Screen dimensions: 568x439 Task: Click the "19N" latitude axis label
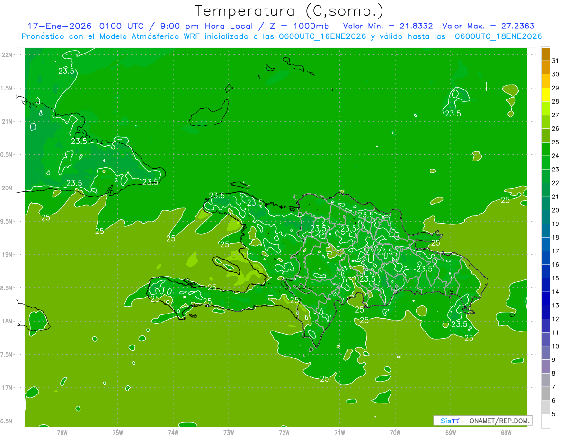tap(8, 255)
